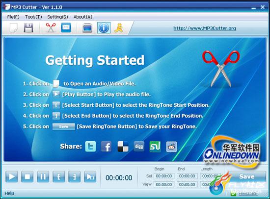Click the Play Selection button

click(90, 176)
